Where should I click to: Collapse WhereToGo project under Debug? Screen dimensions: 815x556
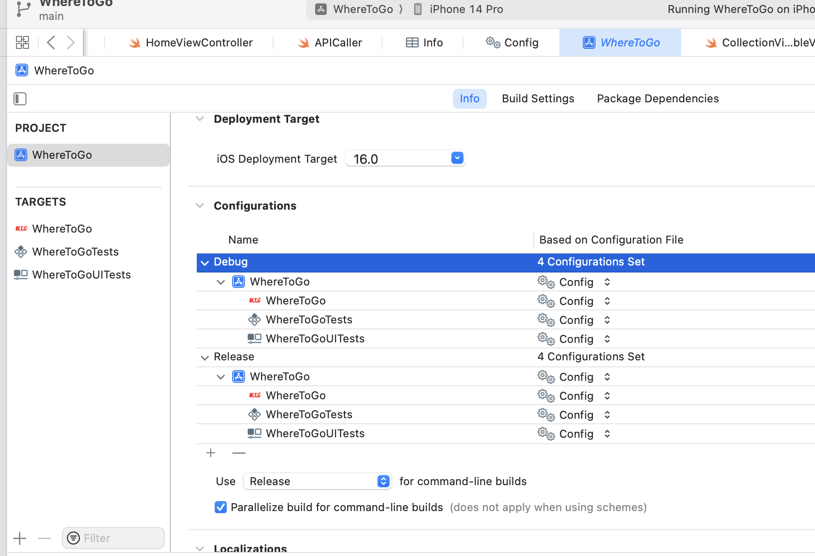click(x=221, y=282)
